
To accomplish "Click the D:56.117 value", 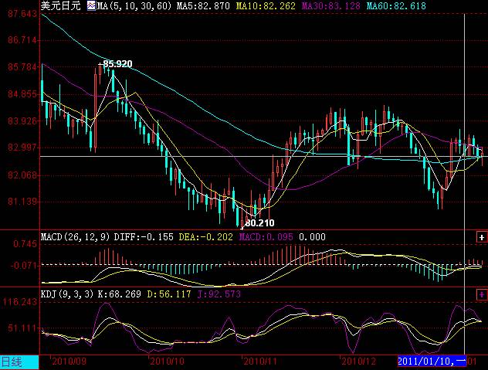I will point(169,294).
